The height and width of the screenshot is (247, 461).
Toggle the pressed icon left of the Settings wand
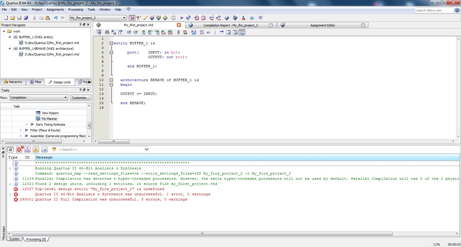[x=132, y=18]
